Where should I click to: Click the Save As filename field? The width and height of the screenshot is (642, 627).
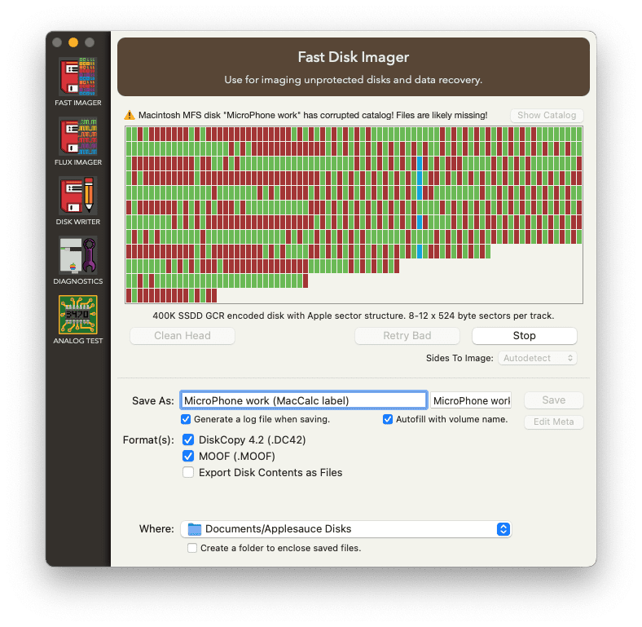click(x=303, y=400)
